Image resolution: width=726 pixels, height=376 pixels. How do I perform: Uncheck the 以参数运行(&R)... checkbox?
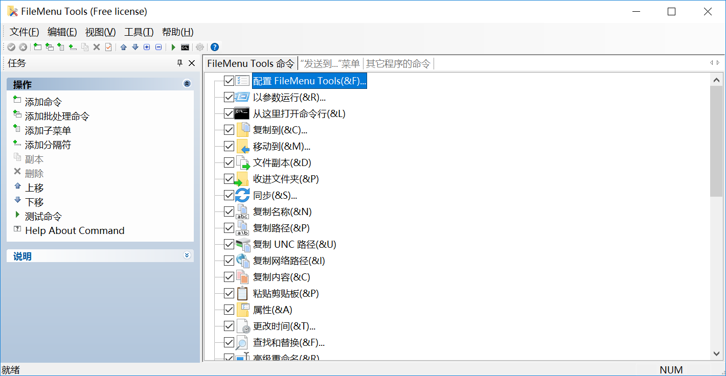pyautogui.click(x=229, y=97)
